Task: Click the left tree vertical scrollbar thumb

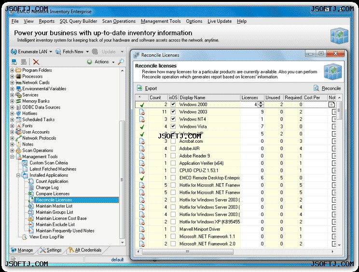Action: (x=122, y=179)
